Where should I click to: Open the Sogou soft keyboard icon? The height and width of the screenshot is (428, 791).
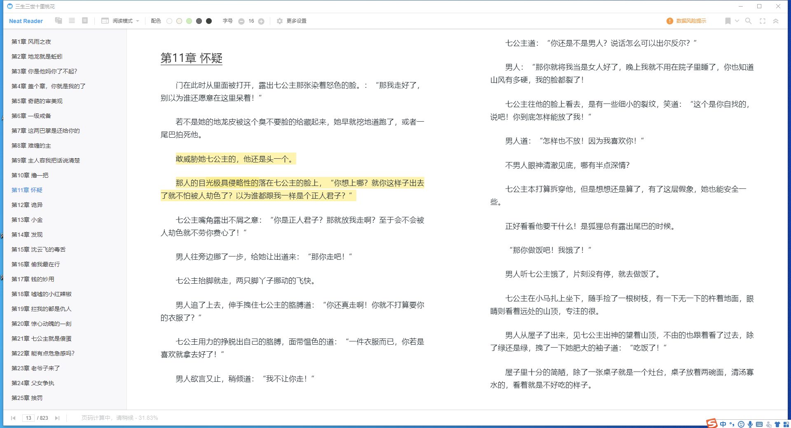759,424
